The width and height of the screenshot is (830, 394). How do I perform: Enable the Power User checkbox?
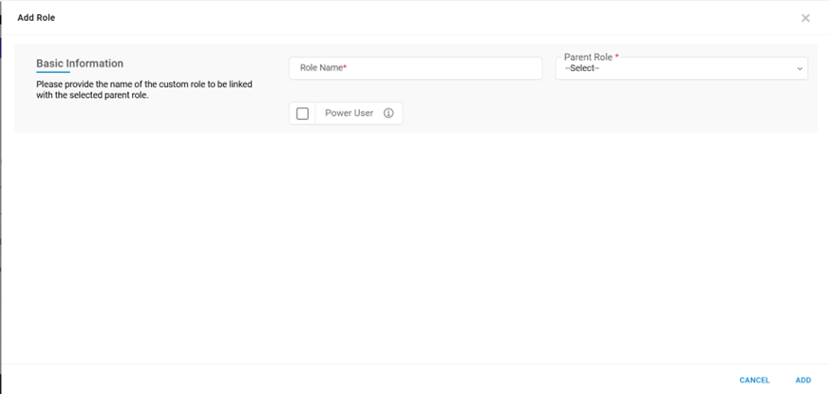(303, 114)
